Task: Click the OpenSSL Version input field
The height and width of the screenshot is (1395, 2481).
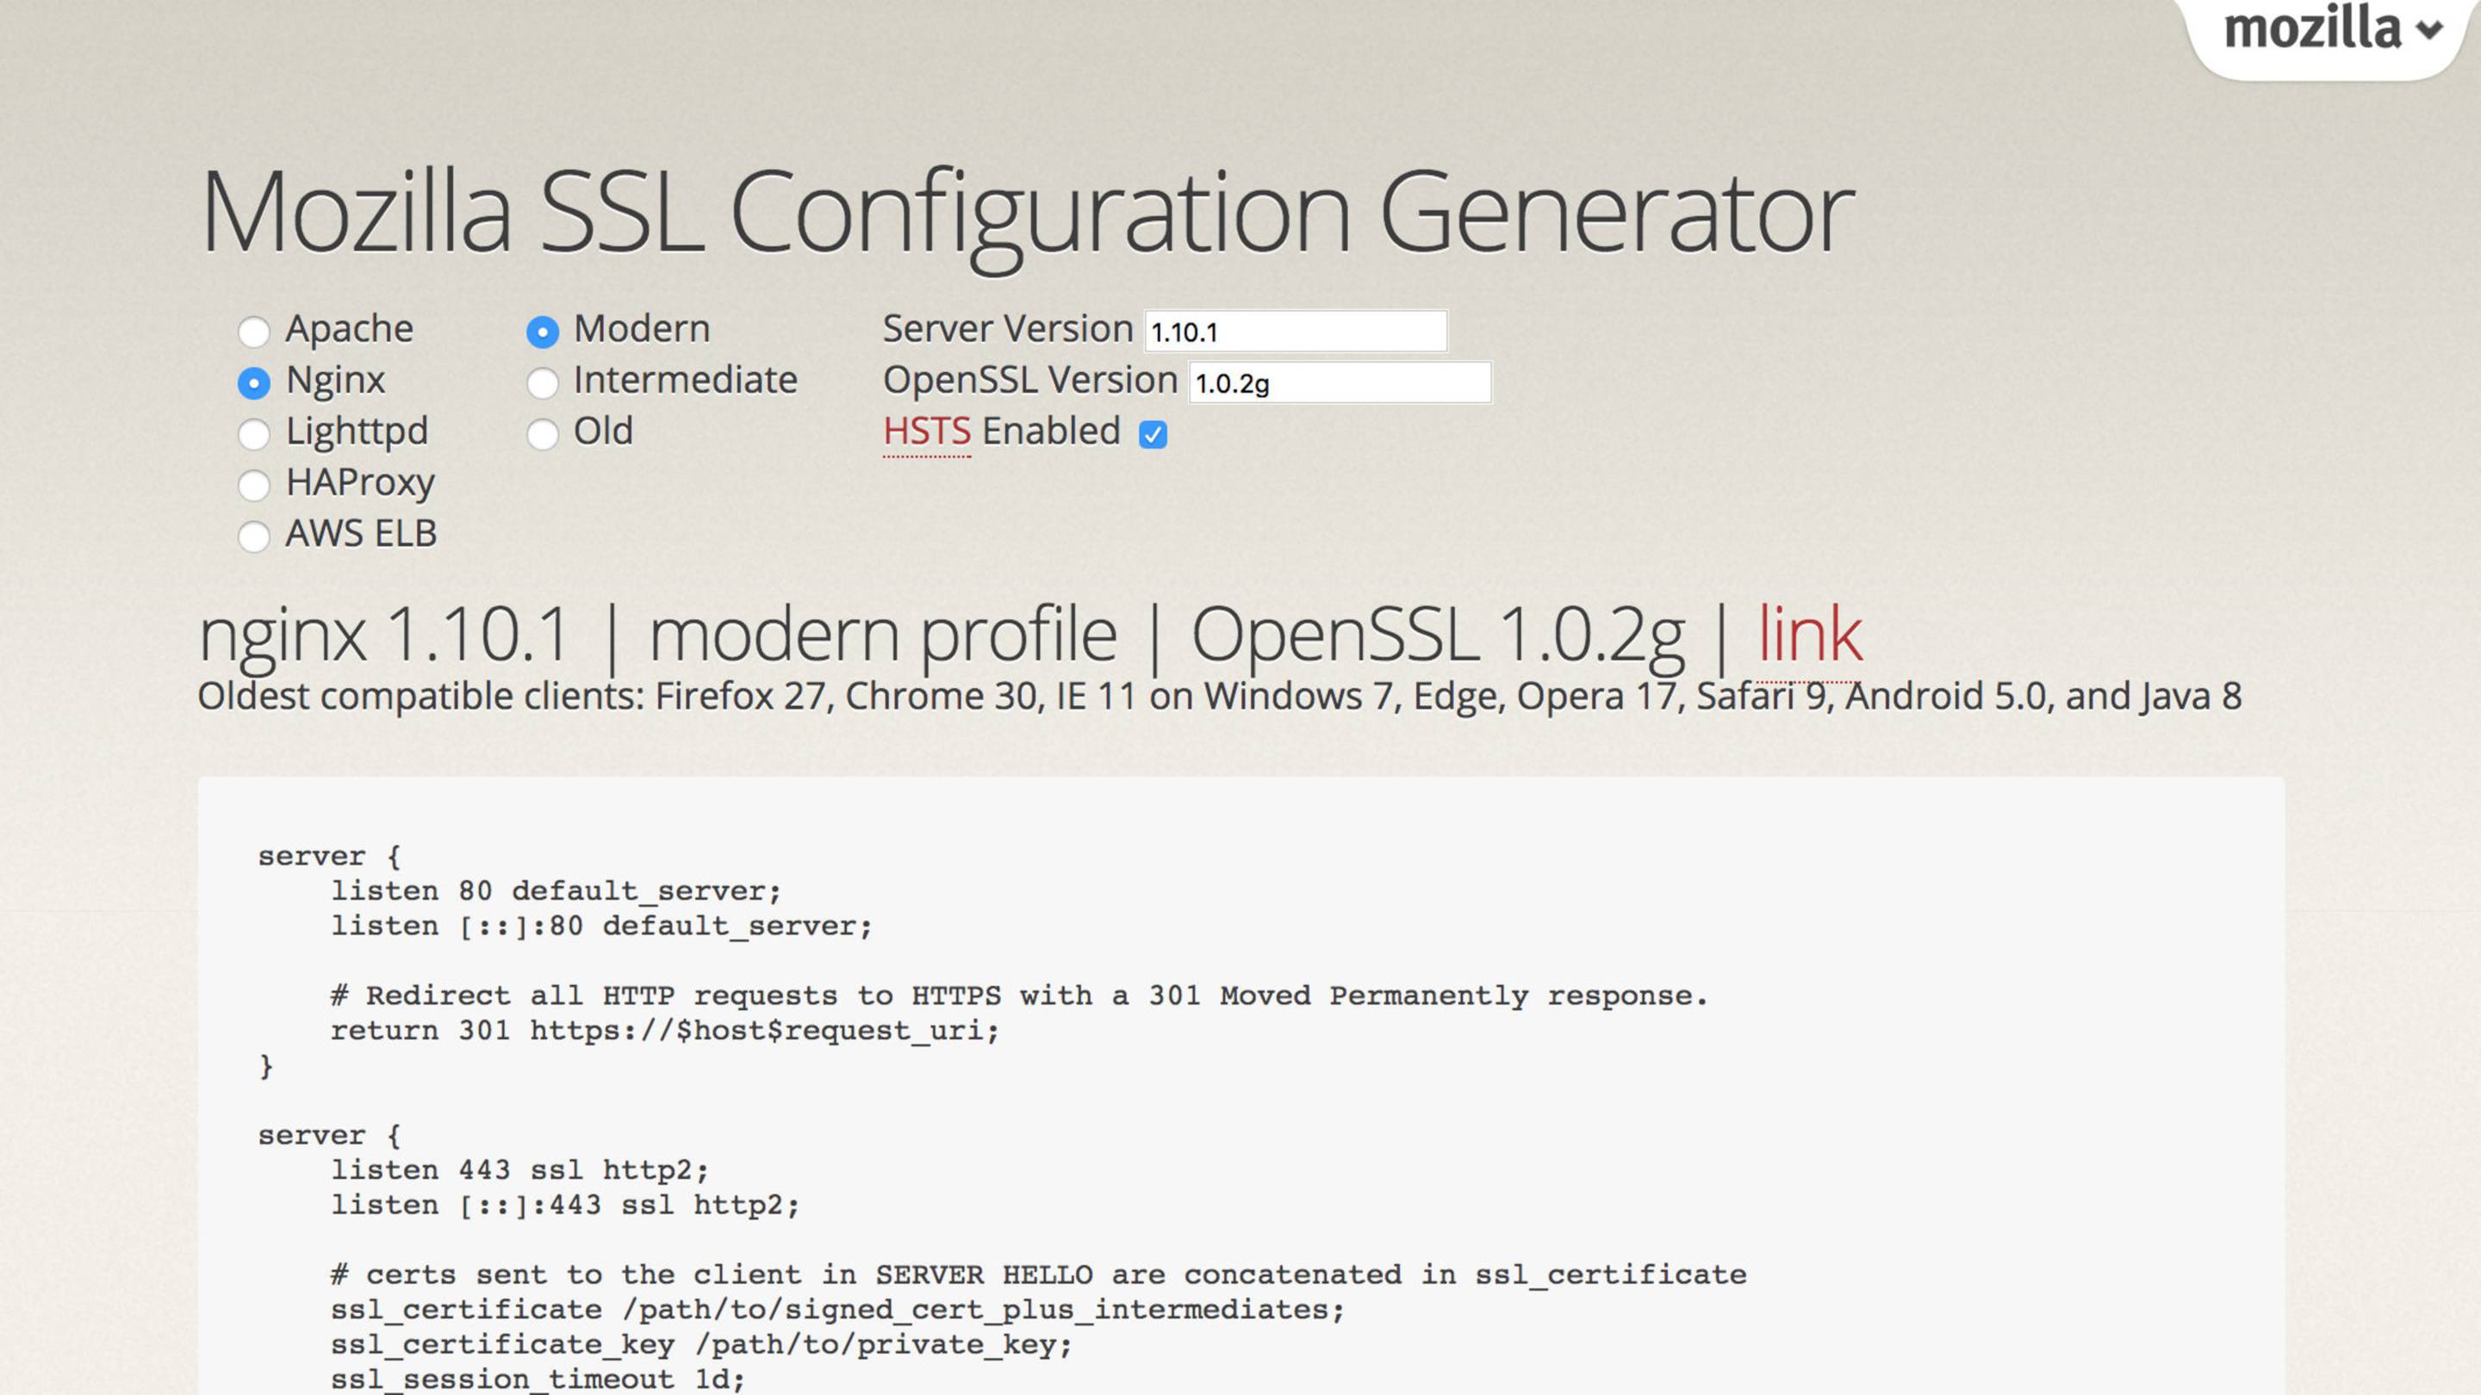Action: coord(1340,382)
